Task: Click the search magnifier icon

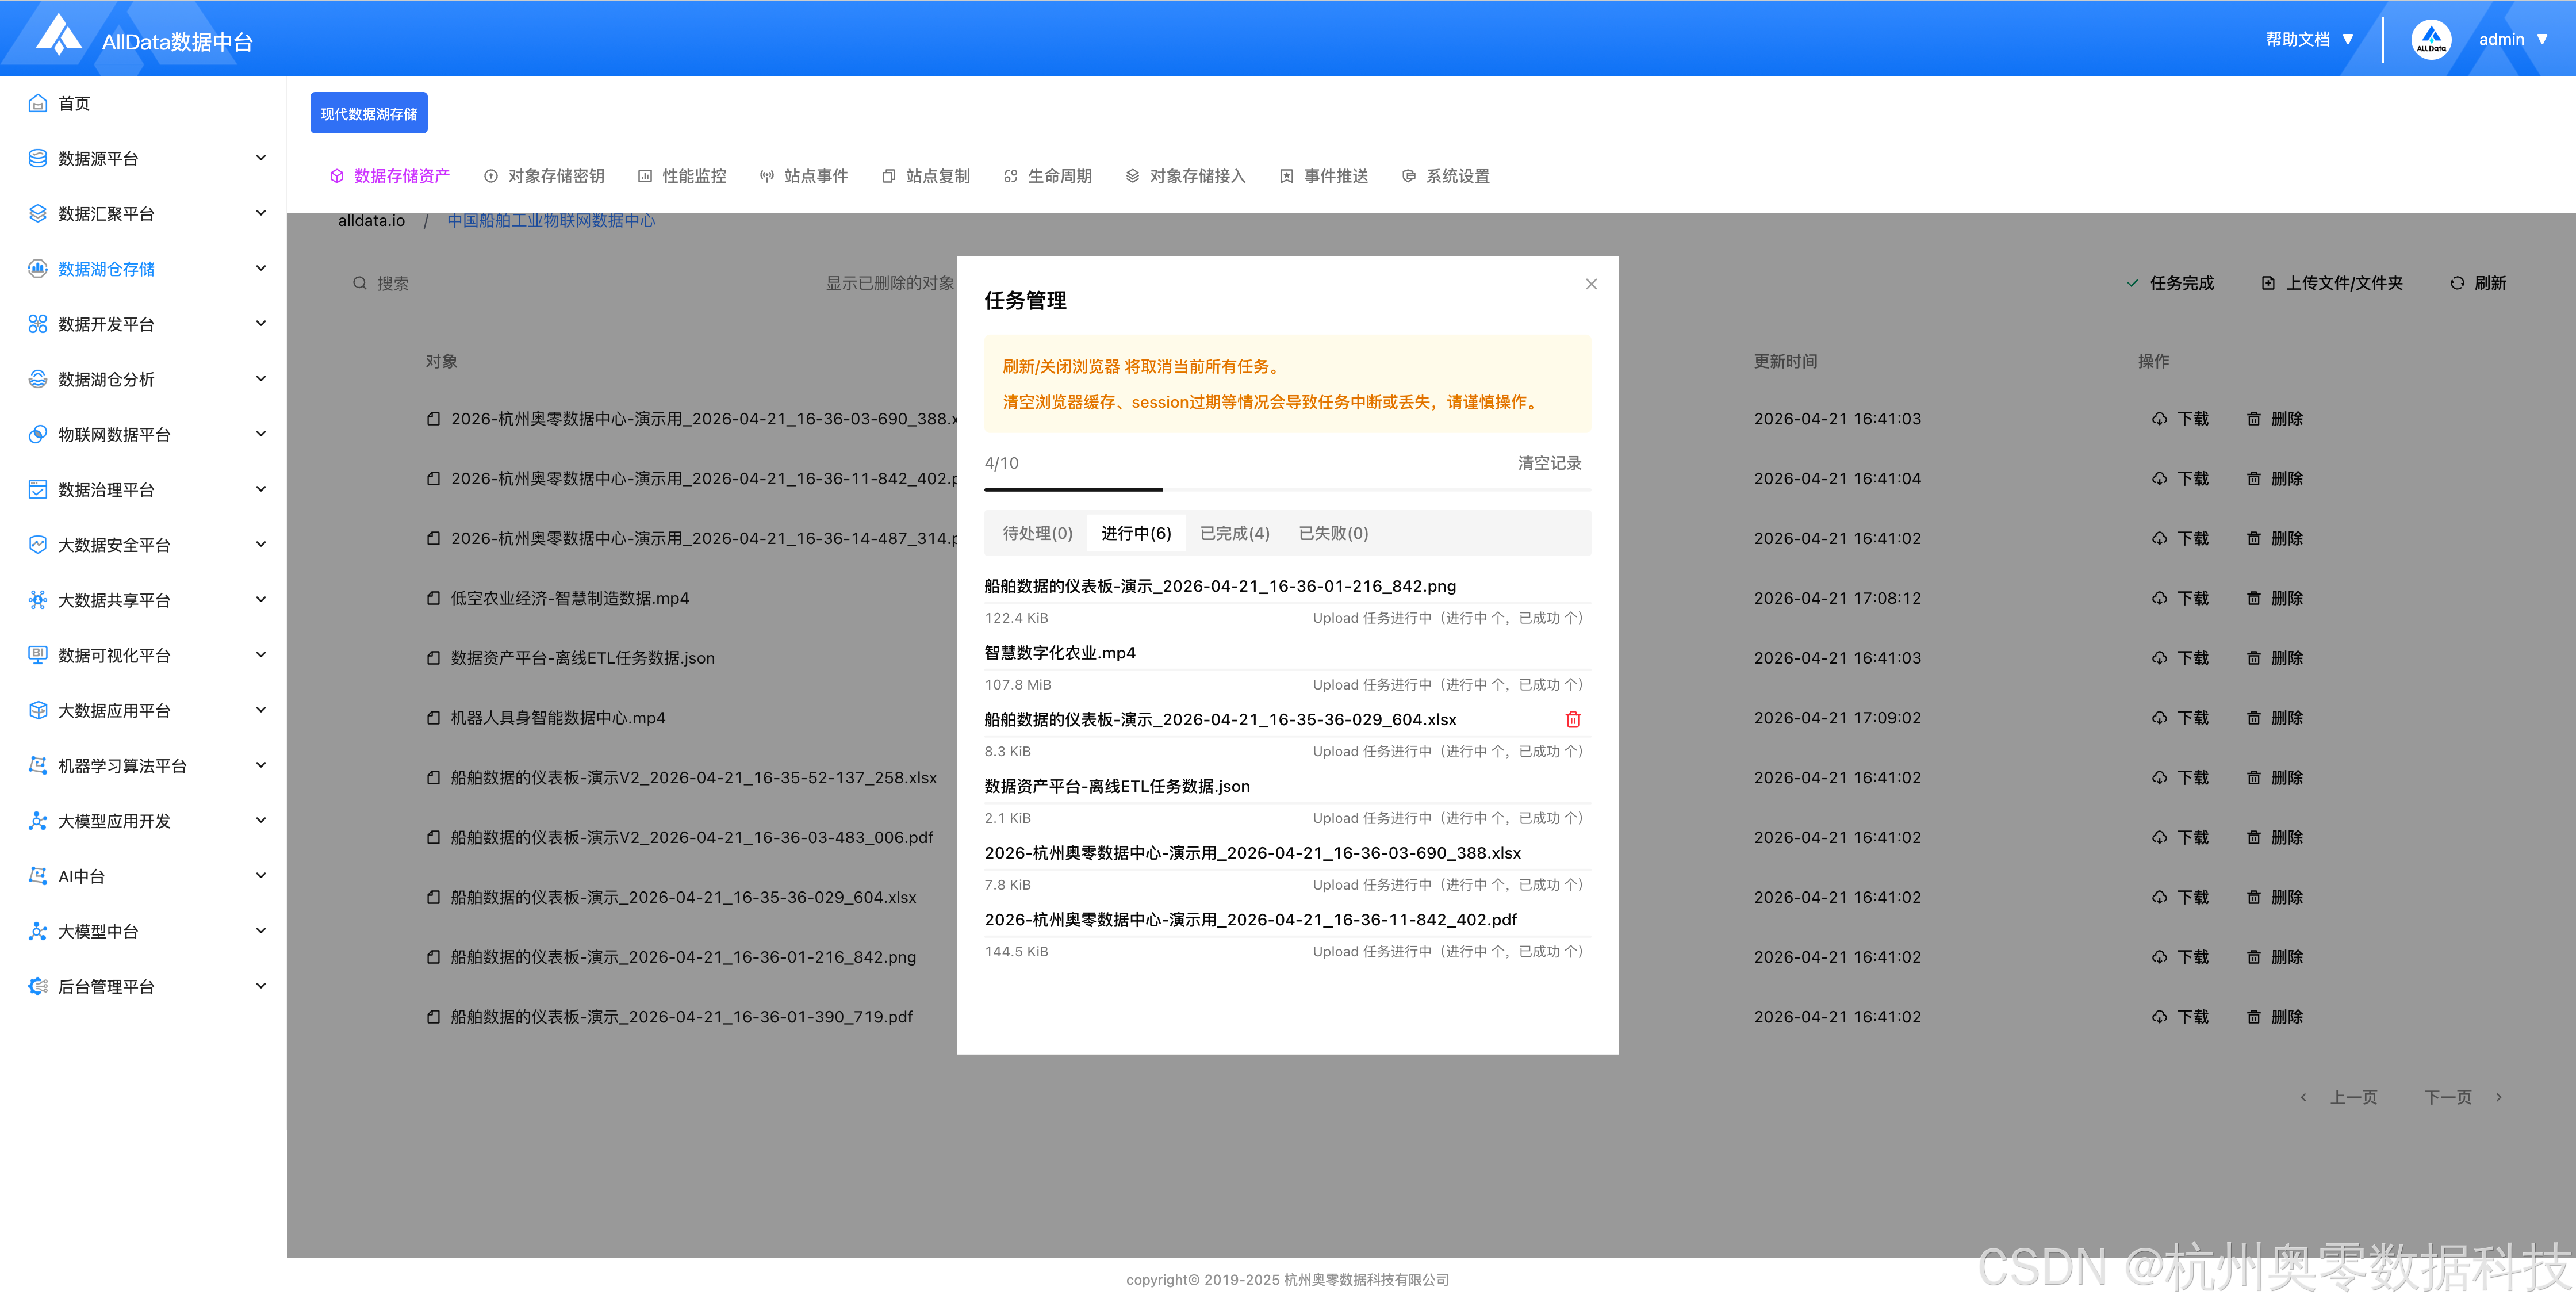Action: click(x=359, y=283)
